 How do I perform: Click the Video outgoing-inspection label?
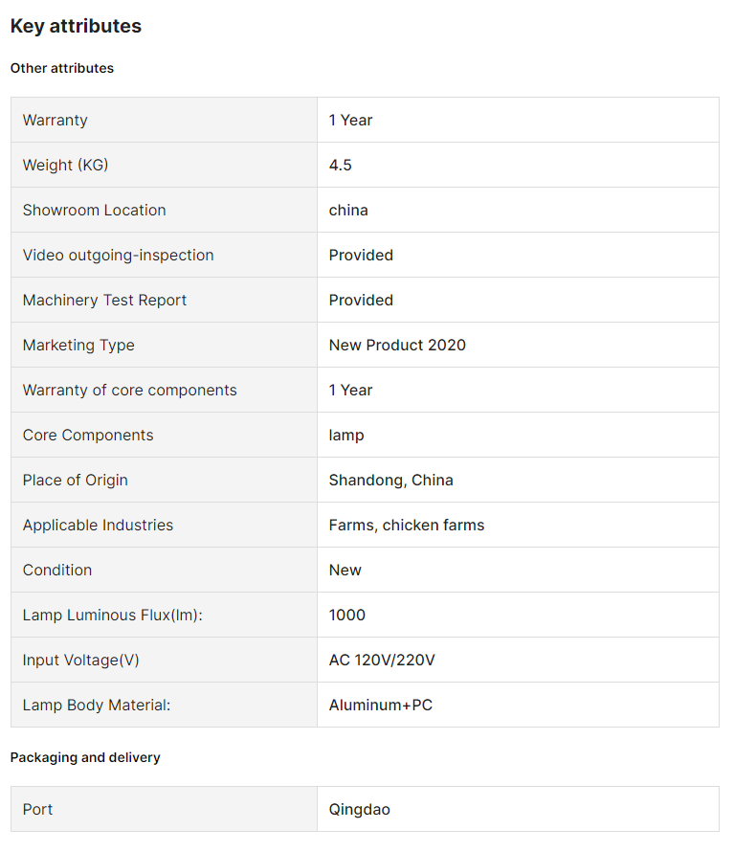(x=118, y=255)
